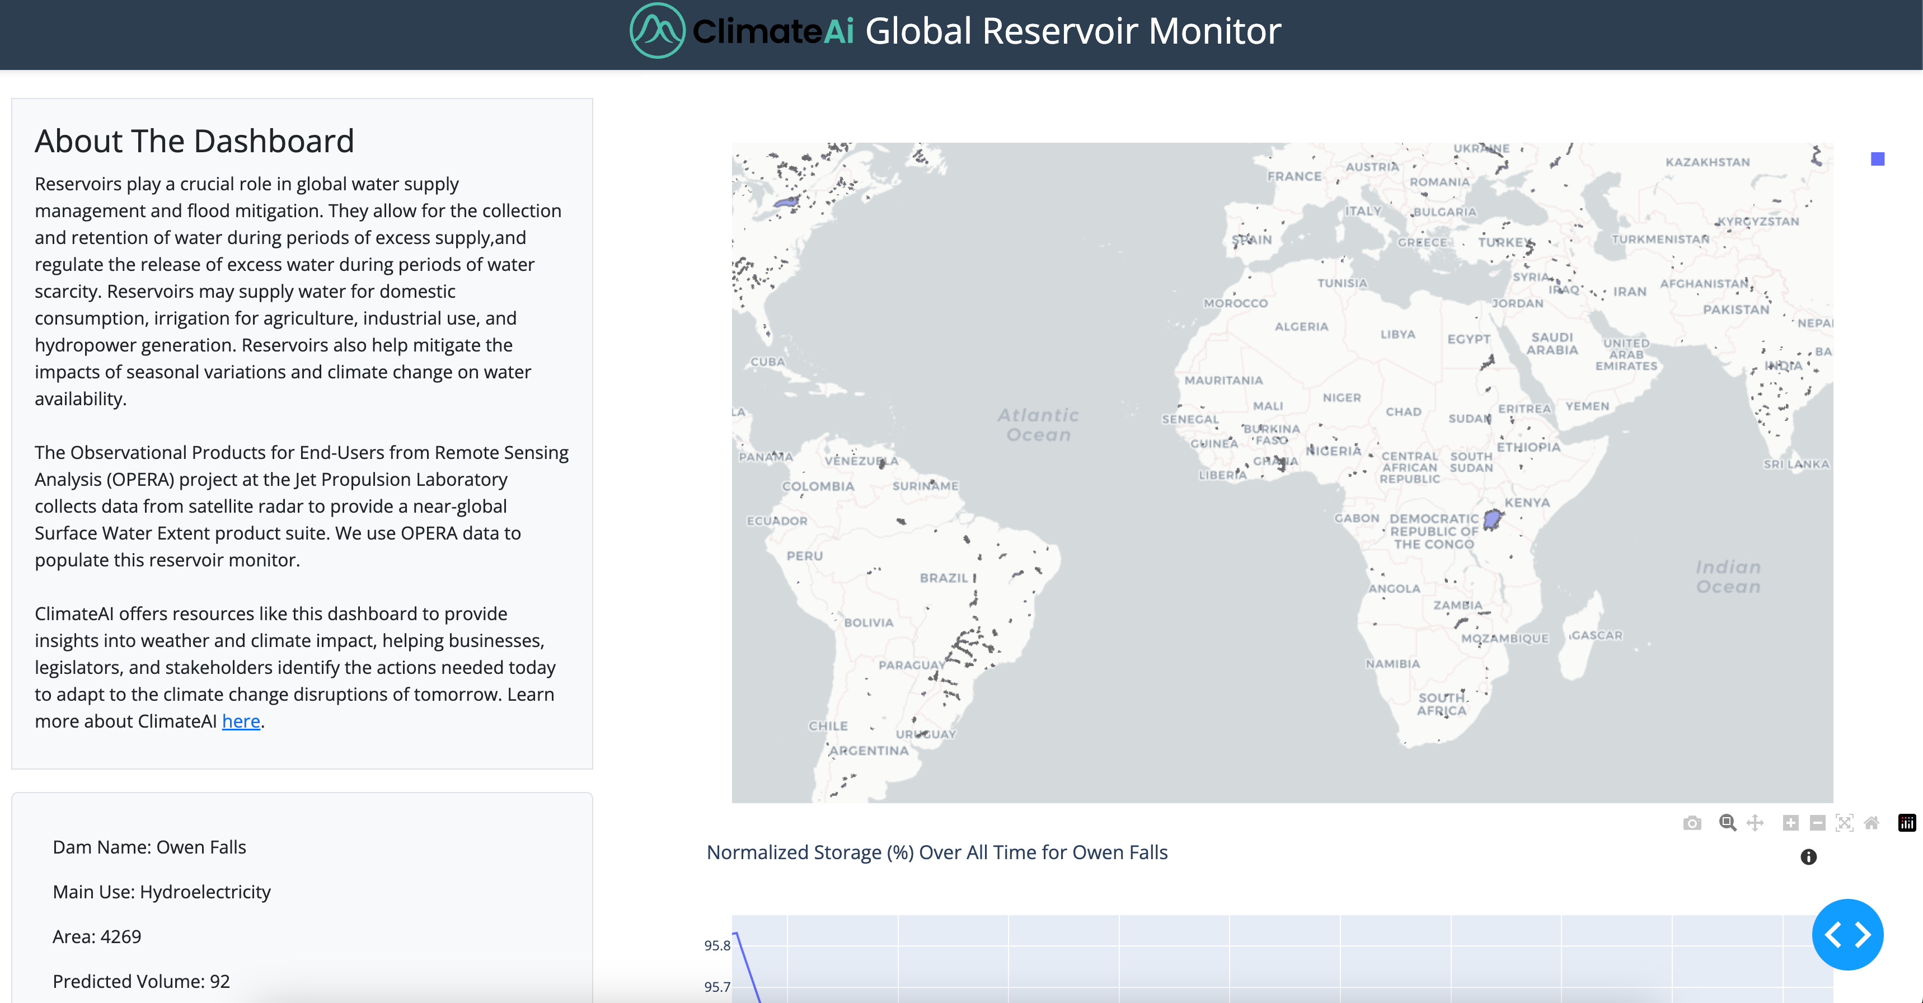Screen dimensions: 1923x1003
Task: Click the 95.7 y-axis tick label
Action: [x=716, y=987]
